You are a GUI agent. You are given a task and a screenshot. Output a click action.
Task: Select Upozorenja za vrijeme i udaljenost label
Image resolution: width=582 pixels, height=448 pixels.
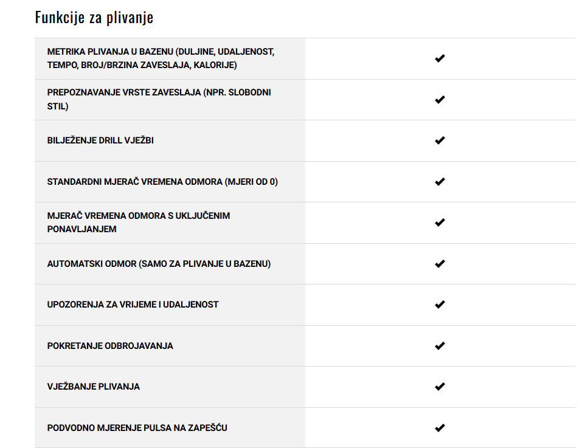click(x=133, y=305)
